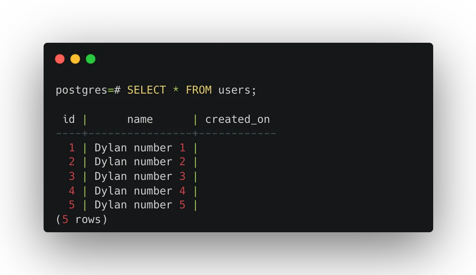Click the yellow minimize window button

(x=75, y=59)
